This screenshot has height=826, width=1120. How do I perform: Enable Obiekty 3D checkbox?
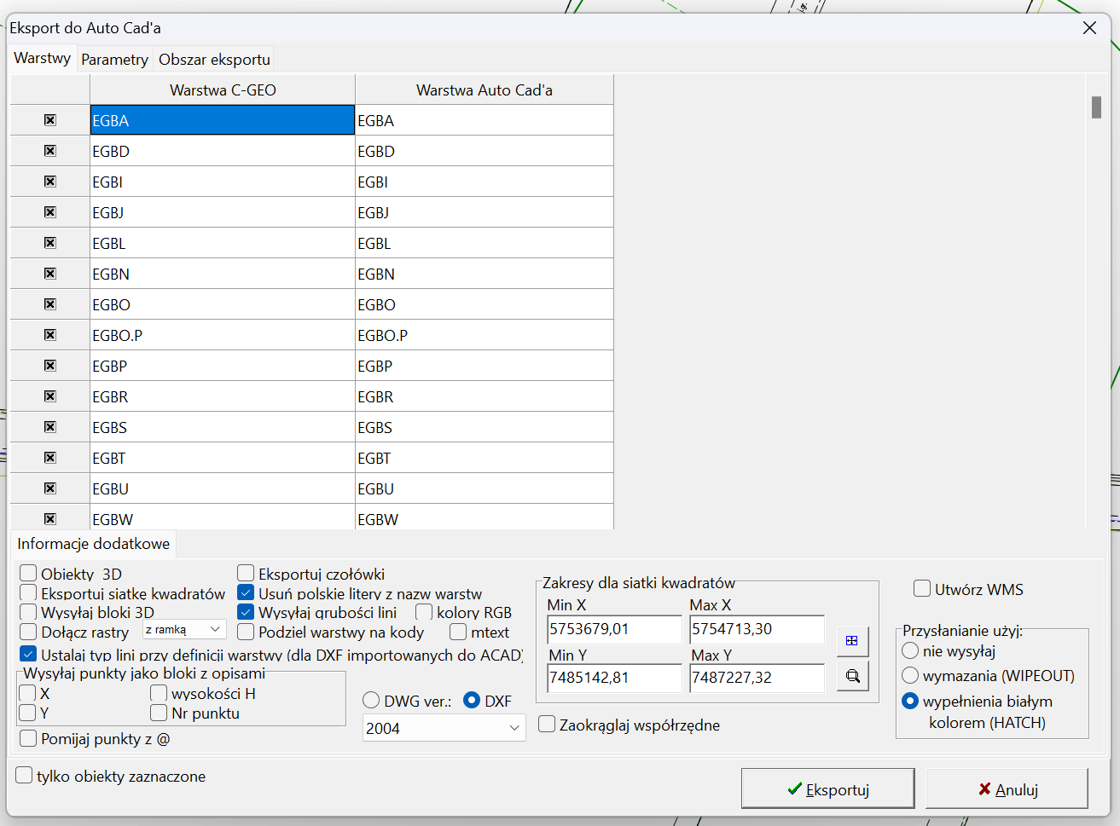tap(28, 574)
